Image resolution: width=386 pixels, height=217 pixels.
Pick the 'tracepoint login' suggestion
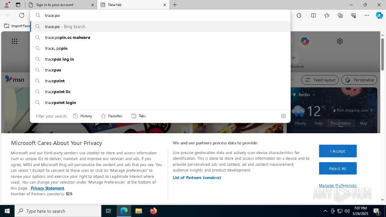(x=160, y=102)
